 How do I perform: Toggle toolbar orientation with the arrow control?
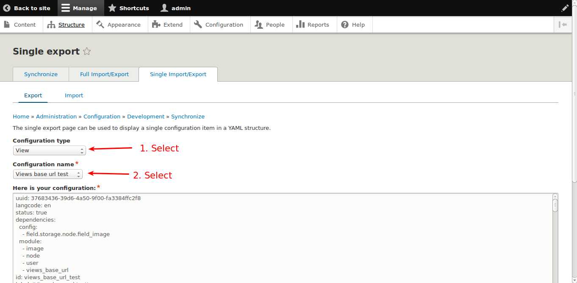563,25
